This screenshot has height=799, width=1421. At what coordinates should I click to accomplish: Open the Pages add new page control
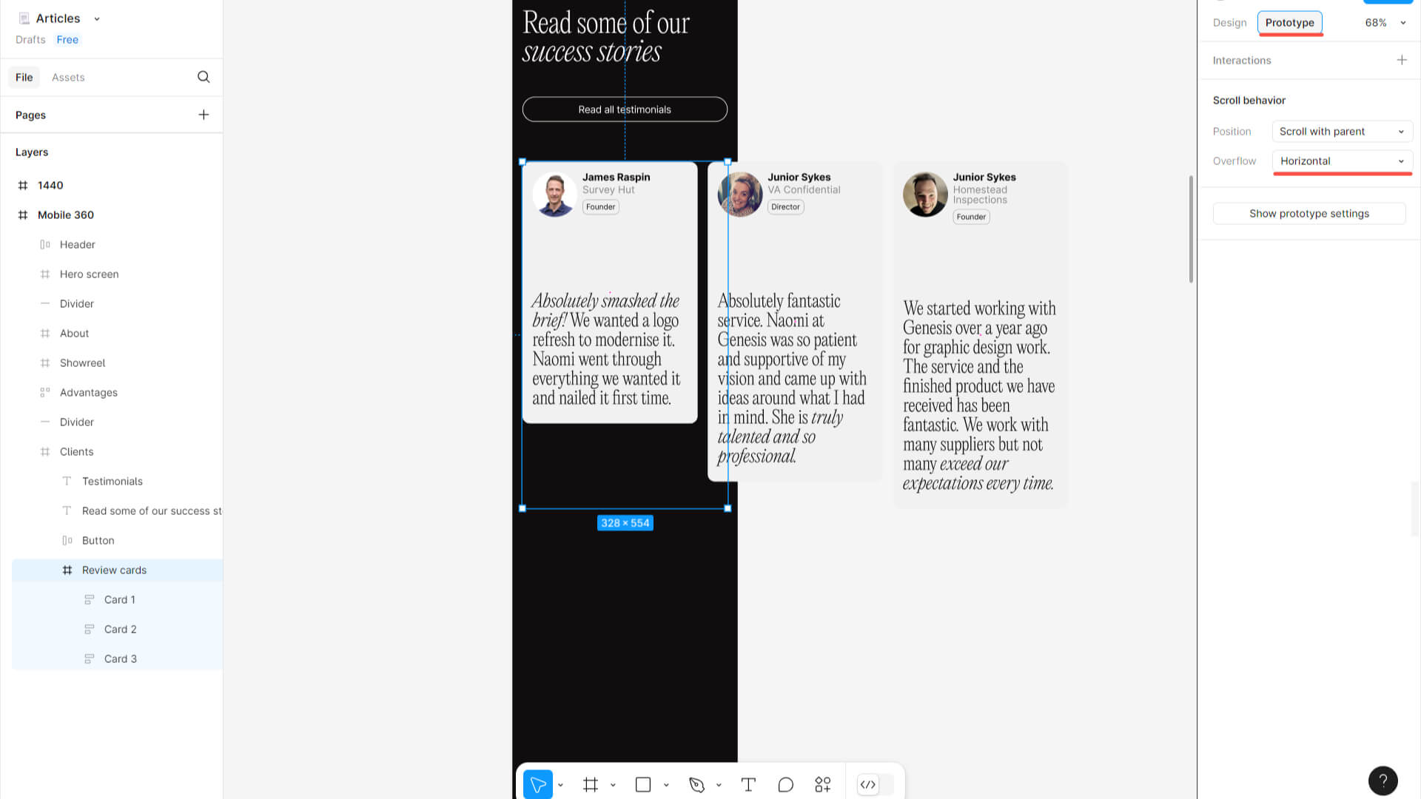pos(204,114)
